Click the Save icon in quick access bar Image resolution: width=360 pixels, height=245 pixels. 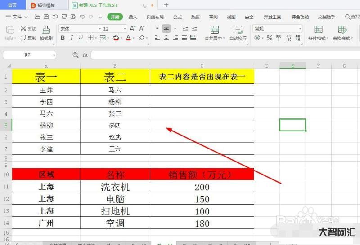click(45, 17)
